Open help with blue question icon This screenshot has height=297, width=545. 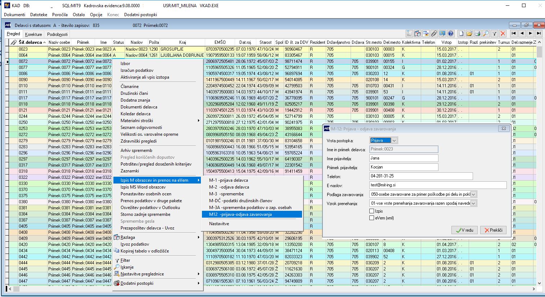point(450,33)
